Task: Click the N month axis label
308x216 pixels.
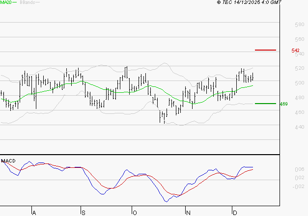Action: point(188,213)
